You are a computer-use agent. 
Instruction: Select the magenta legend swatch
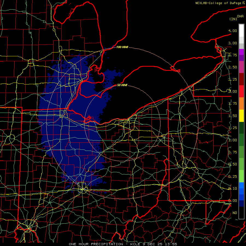[241, 52]
